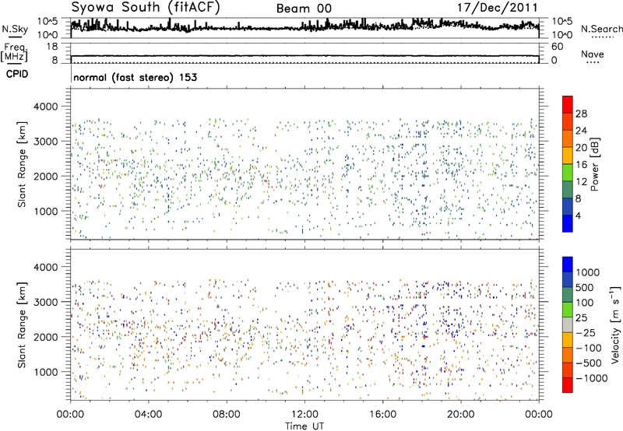Image resolution: width=623 pixels, height=431 pixels.
Task: Click the 'N.Search' legend label
Action: [601, 29]
